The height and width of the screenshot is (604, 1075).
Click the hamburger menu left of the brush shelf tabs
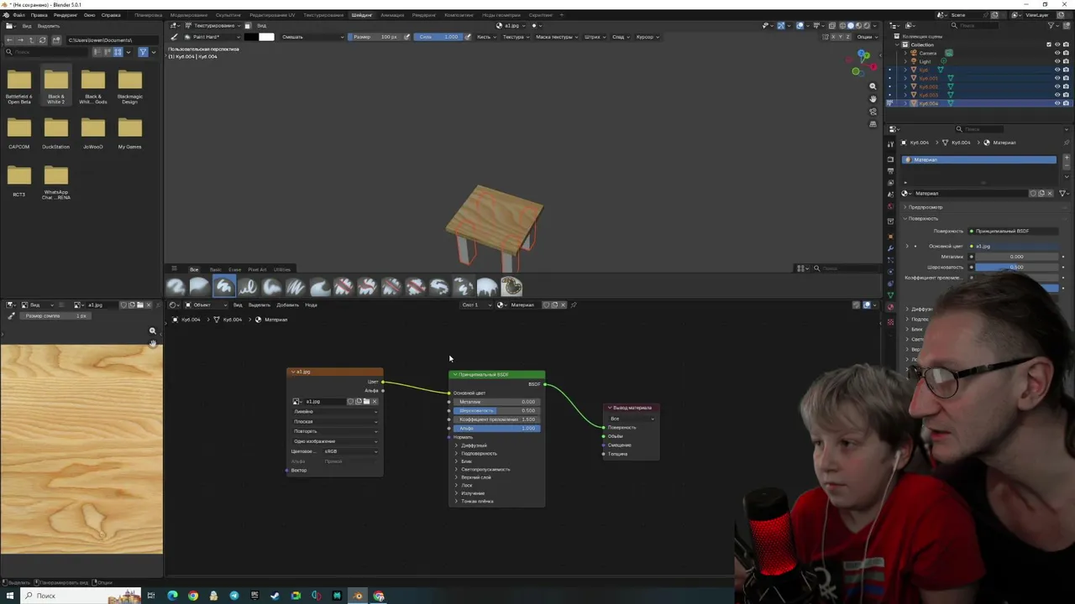[174, 268]
